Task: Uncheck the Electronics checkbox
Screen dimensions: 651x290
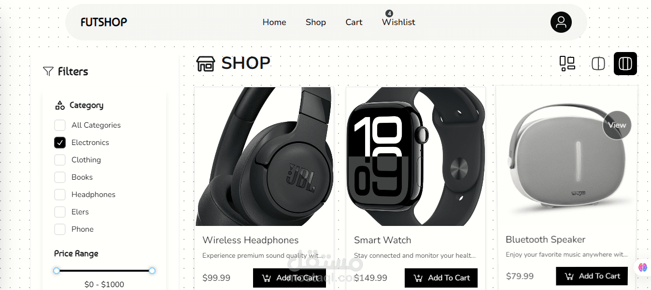Action: [60, 143]
